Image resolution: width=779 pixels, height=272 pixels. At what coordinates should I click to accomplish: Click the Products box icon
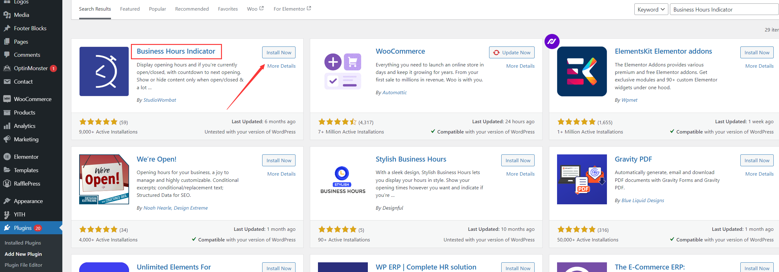point(7,113)
